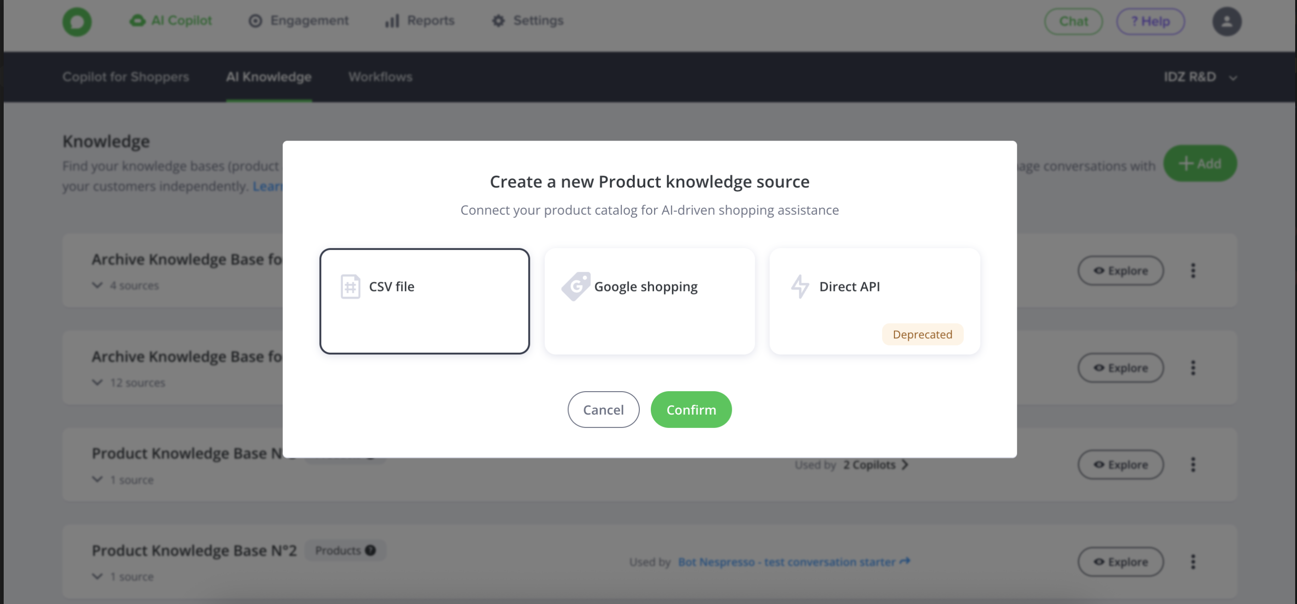This screenshot has height=604, width=1297.
Task: Expand 1 source above Product Knowledge Base N°2
Action: click(122, 480)
